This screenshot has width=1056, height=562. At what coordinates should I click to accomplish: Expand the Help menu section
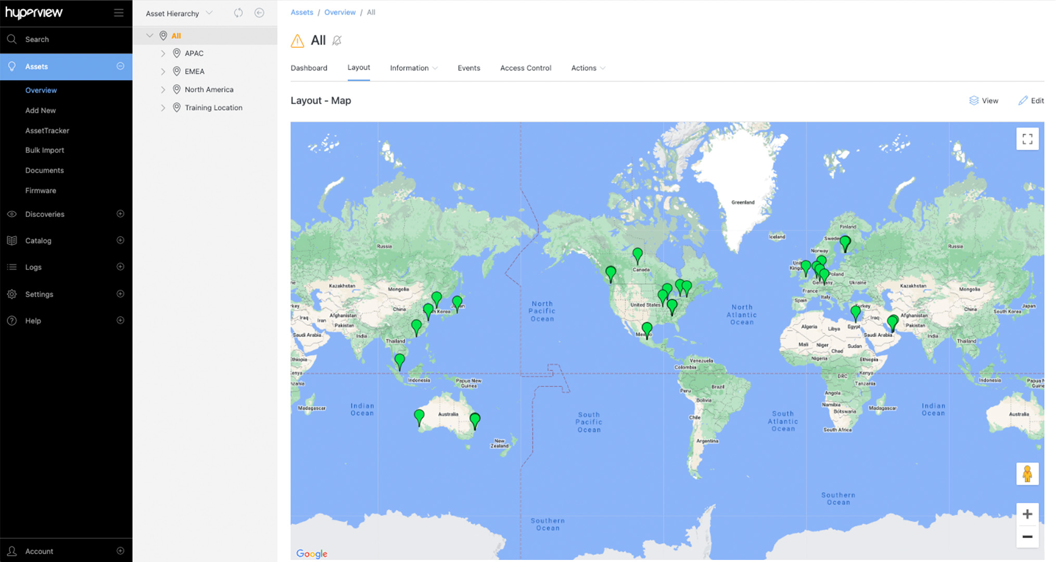[x=120, y=321]
